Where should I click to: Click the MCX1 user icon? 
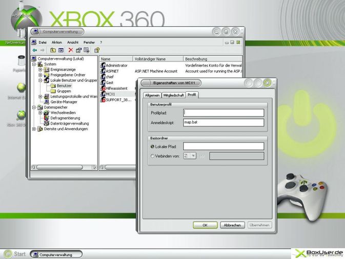tap(103, 94)
